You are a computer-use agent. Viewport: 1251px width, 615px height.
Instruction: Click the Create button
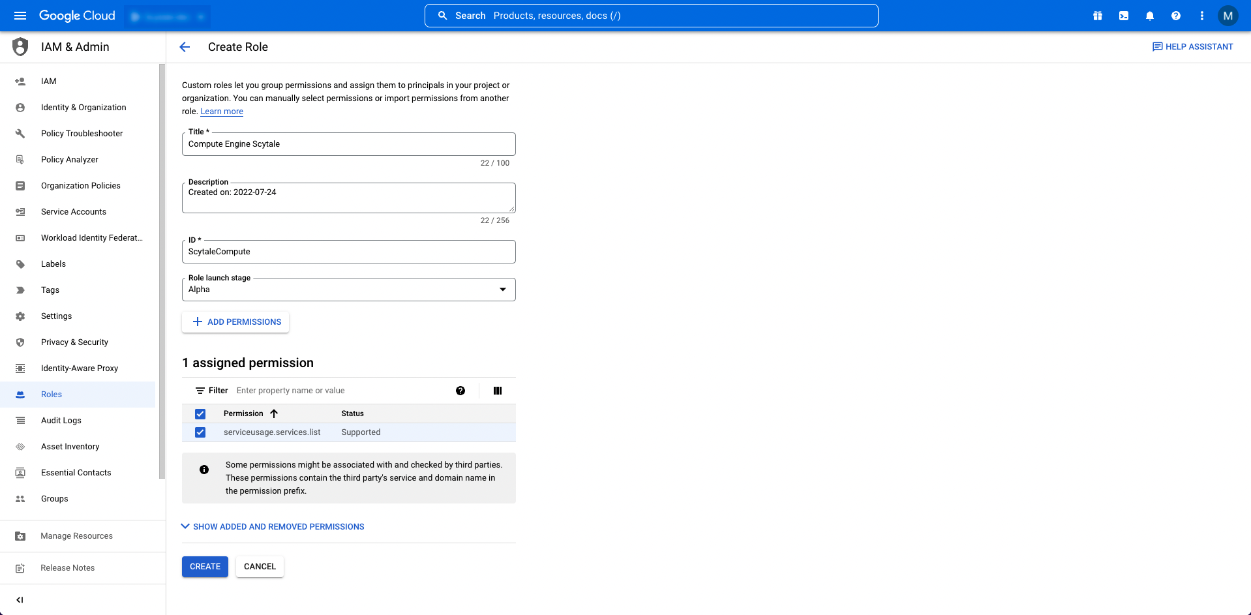click(x=205, y=567)
